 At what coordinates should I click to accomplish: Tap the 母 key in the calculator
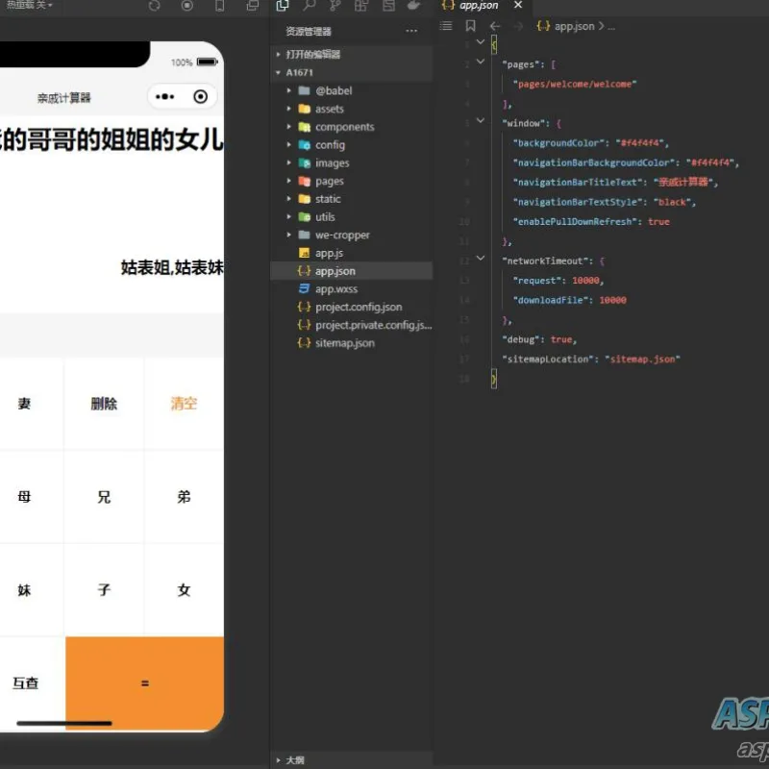click(x=25, y=497)
